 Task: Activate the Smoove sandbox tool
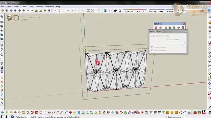click(x=166, y=28)
